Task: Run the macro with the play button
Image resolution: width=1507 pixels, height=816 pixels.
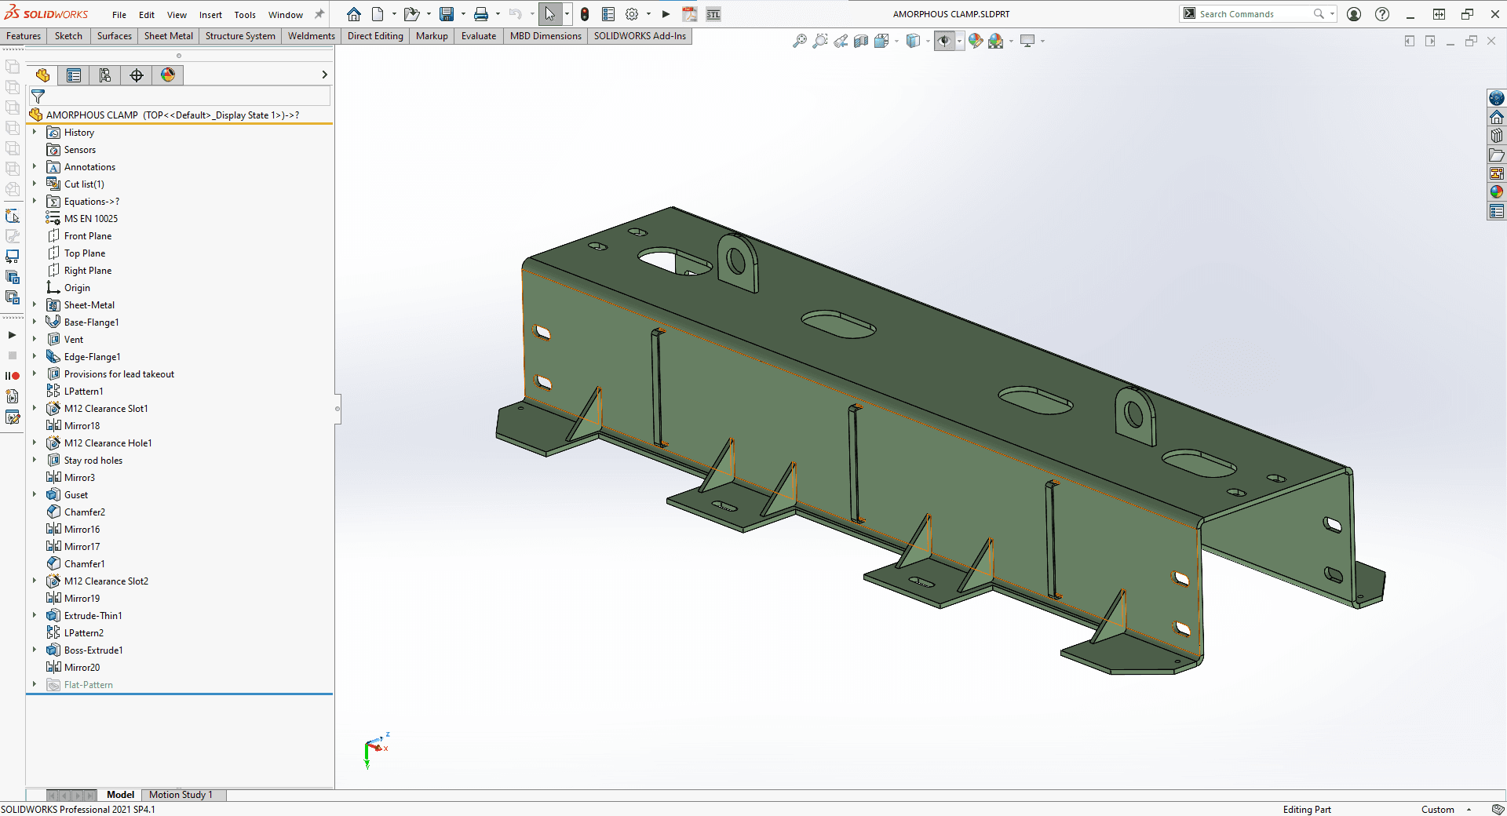Action: [665, 13]
